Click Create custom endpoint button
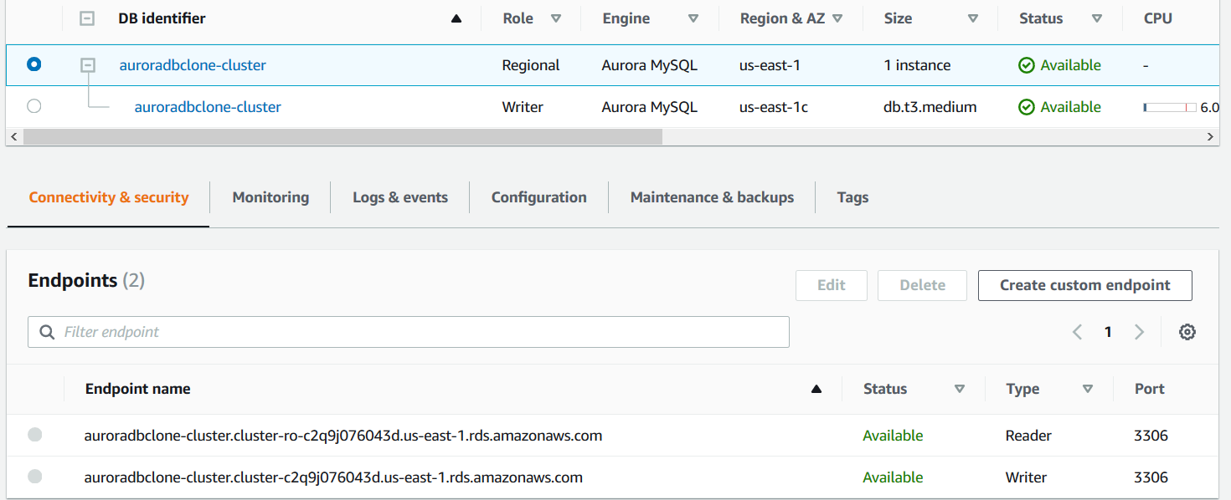The width and height of the screenshot is (1231, 500). click(x=1084, y=285)
